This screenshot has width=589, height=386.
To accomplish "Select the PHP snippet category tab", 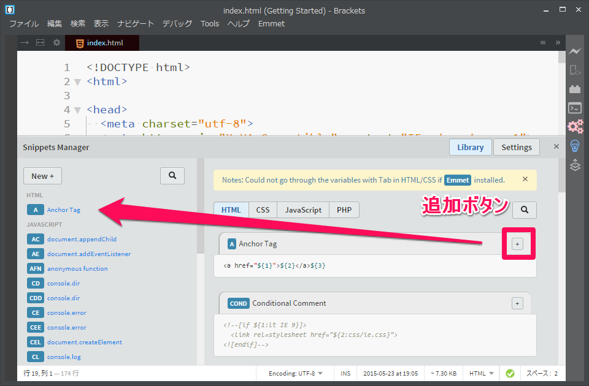I will tap(344, 210).
